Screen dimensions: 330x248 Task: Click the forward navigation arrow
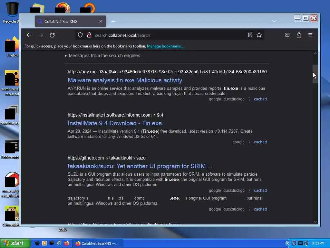pyautogui.click(x=41, y=35)
